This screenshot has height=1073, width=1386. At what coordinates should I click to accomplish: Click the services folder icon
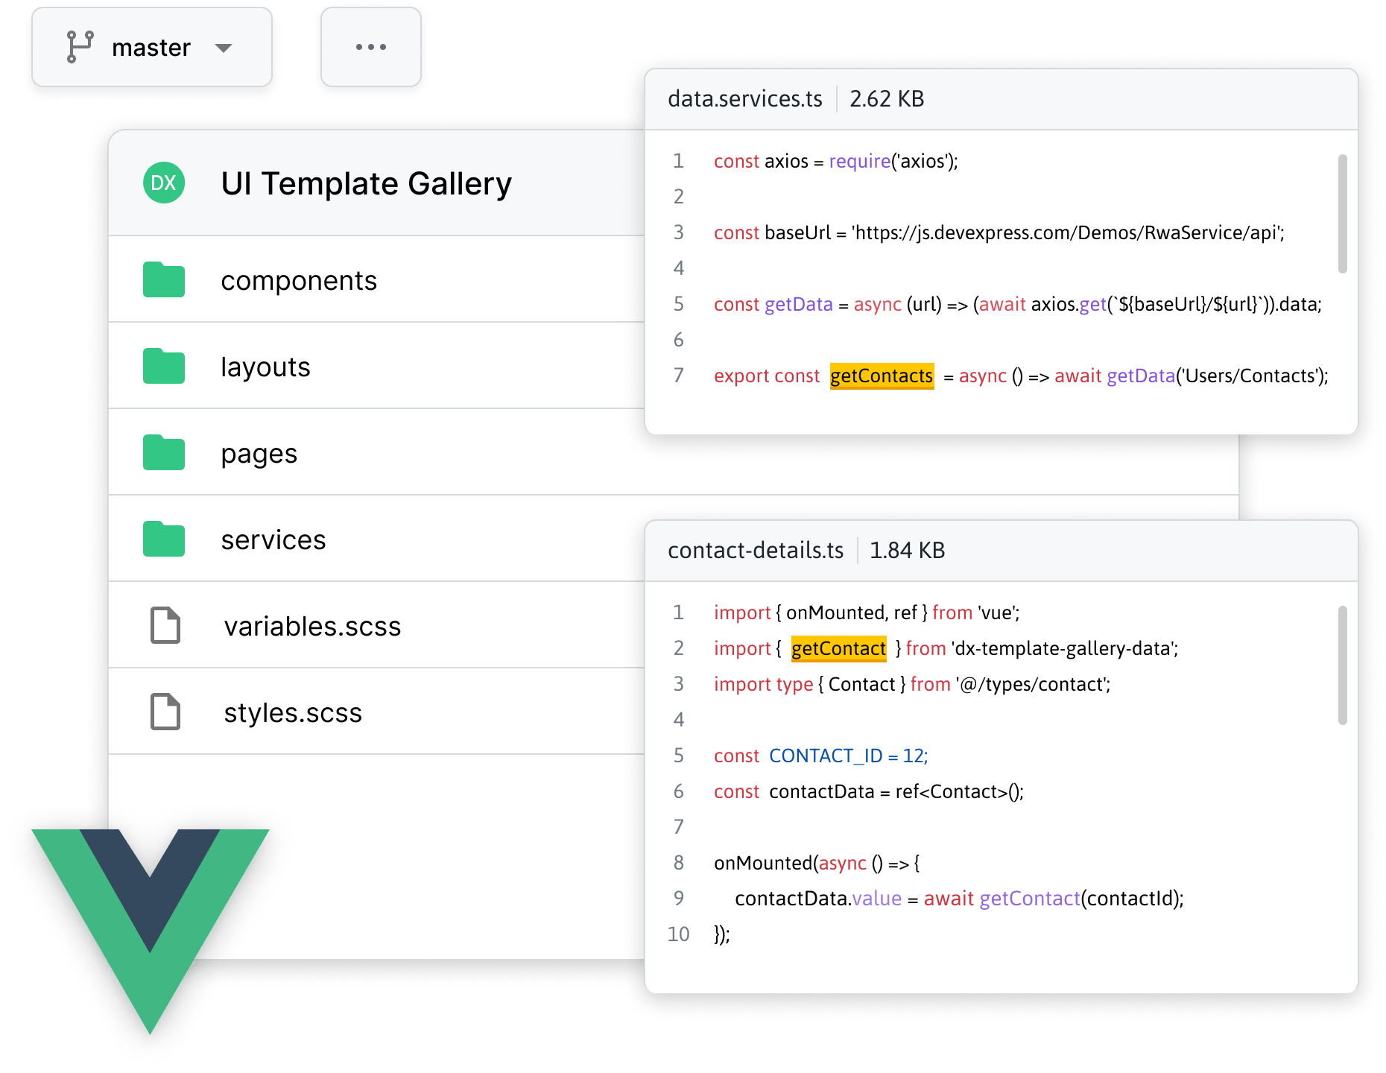[x=164, y=539]
